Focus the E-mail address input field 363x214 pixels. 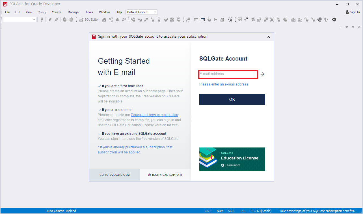tap(228, 74)
